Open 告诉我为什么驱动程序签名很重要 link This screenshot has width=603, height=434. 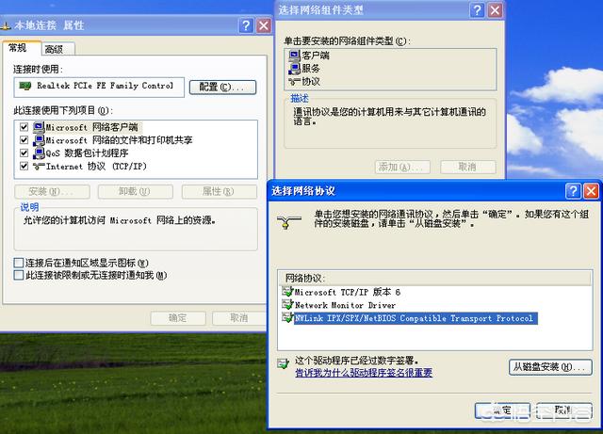click(x=364, y=373)
